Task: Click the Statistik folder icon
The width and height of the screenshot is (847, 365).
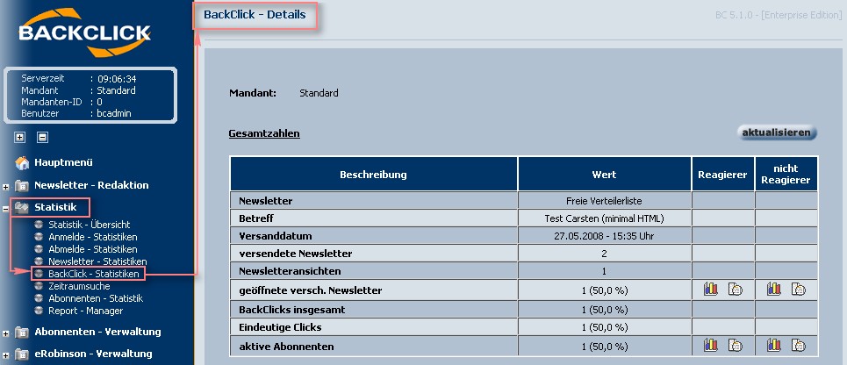Action: tap(22, 207)
